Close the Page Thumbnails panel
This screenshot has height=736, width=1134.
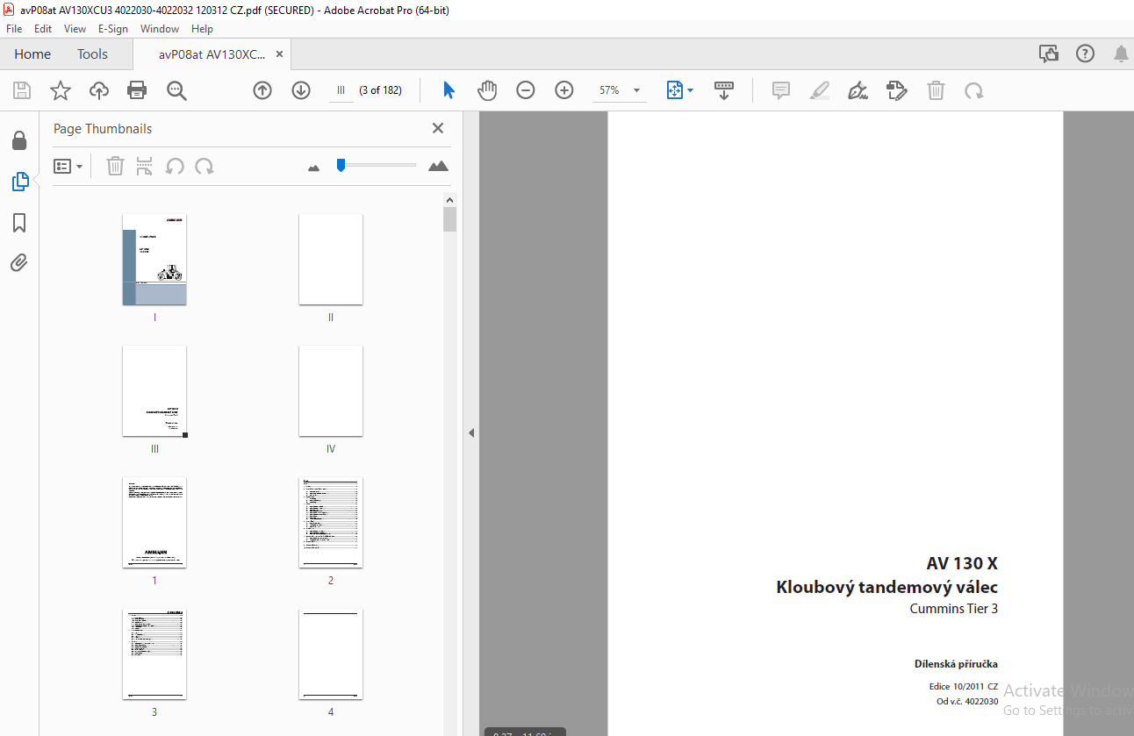coord(438,128)
